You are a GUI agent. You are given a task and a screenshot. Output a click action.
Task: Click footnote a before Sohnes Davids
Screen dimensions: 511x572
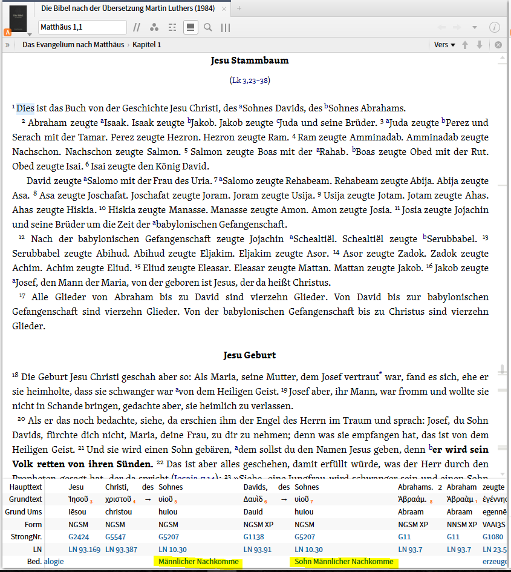241,107
